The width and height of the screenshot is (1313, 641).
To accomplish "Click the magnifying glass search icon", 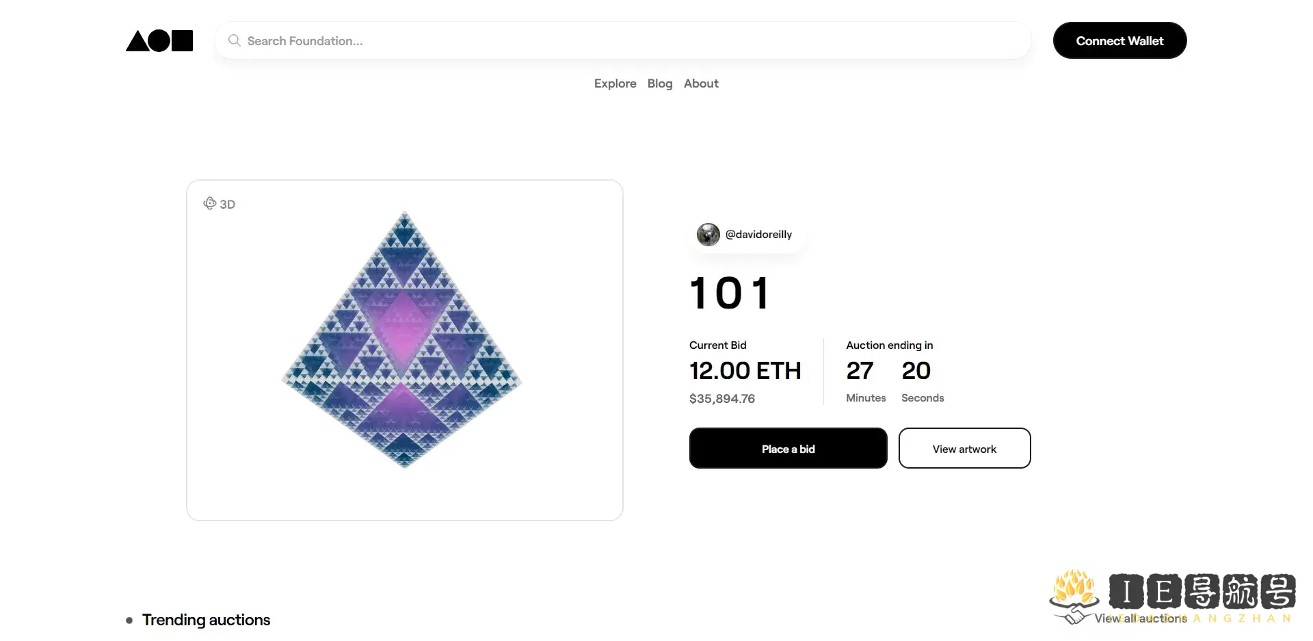I will tap(234, 40).
